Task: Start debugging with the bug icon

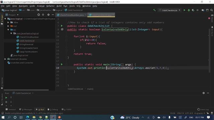Action: (189, 10)
